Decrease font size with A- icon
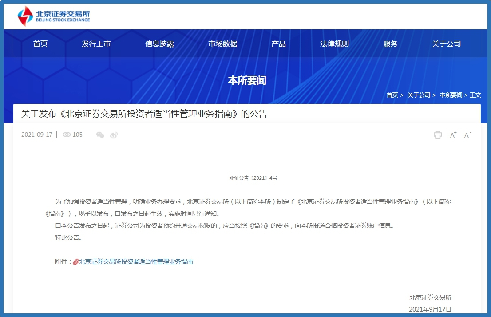The height and width of the screenshot is (317, 491). click(x=467, y=135)
